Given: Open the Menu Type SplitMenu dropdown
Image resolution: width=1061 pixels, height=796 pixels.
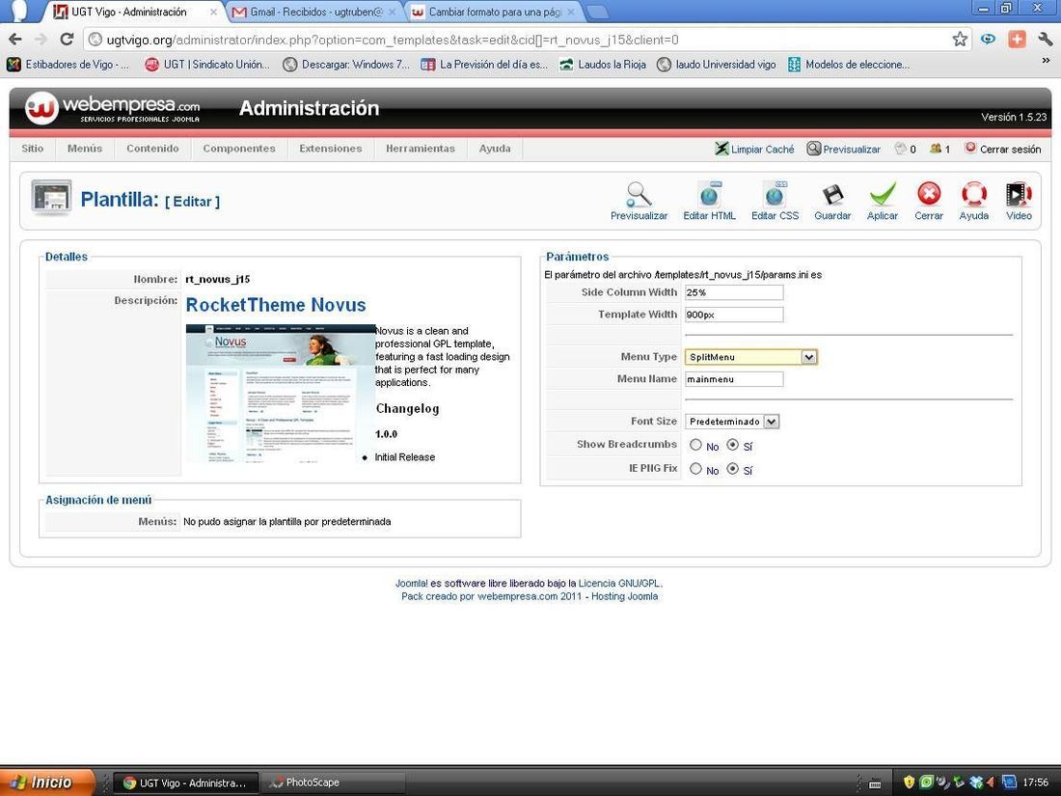Looking at the screenshot, I should pos(751,357).
